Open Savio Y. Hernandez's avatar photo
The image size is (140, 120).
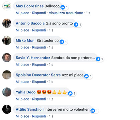[x=7, y=58]
